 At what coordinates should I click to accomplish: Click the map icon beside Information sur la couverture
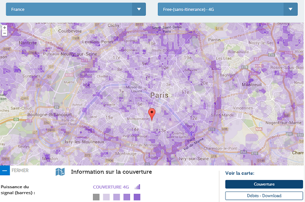pyautogui.click(x=60, y=172)
